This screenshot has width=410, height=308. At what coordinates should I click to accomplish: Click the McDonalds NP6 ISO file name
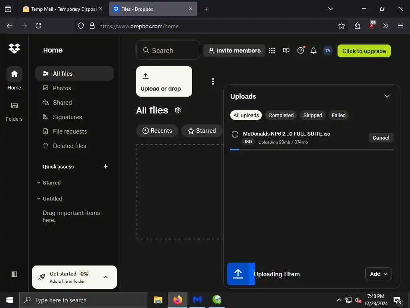(x=287, y=134)
